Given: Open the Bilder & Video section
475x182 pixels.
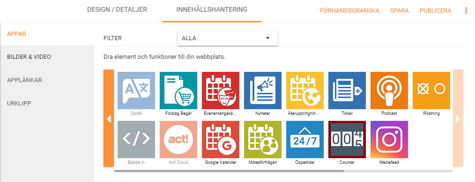Looking at the screenshot, I should click(29, 57).
